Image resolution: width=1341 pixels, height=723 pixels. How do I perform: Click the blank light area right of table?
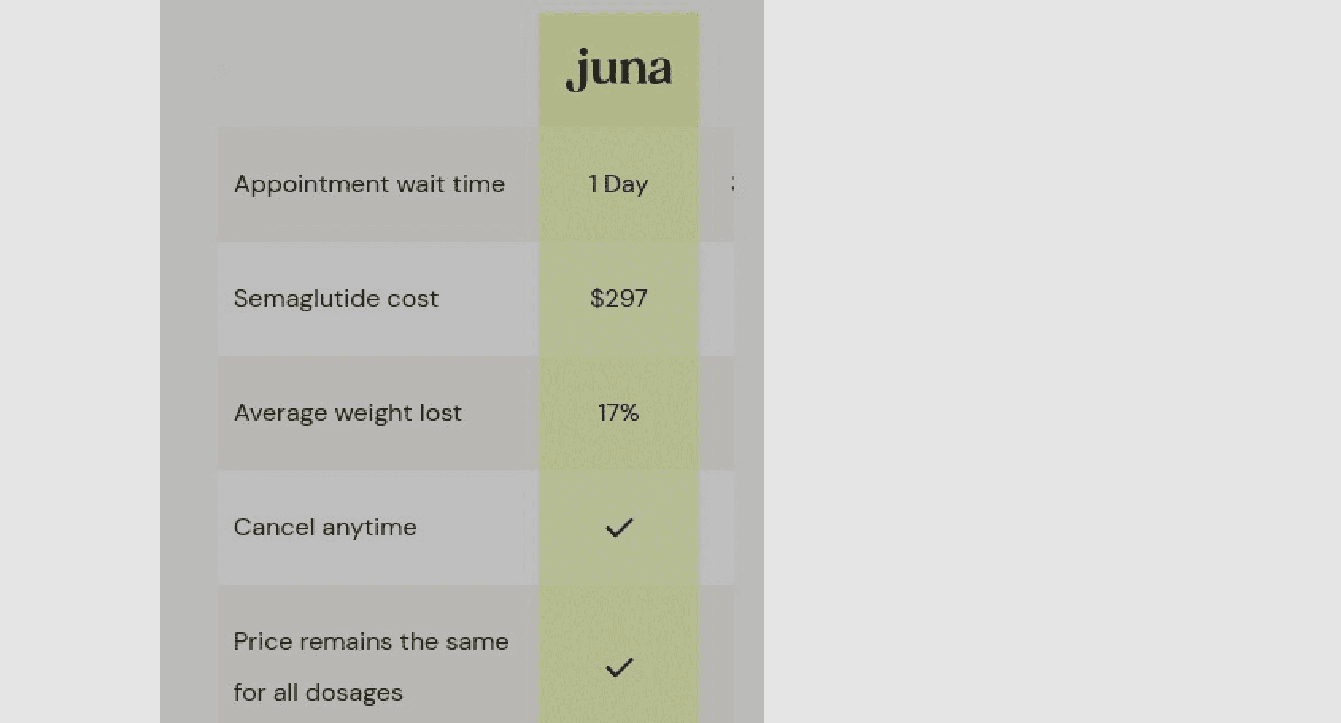coord(1049,360)
